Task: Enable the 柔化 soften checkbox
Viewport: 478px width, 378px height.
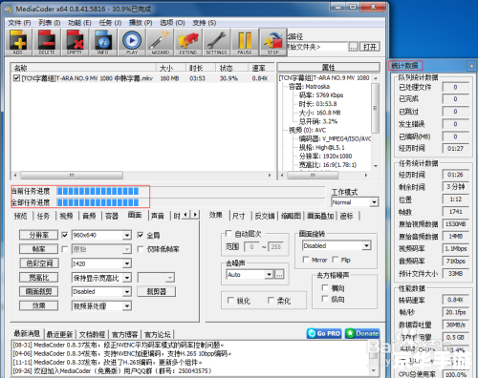Action: click(x=271, y=301)
